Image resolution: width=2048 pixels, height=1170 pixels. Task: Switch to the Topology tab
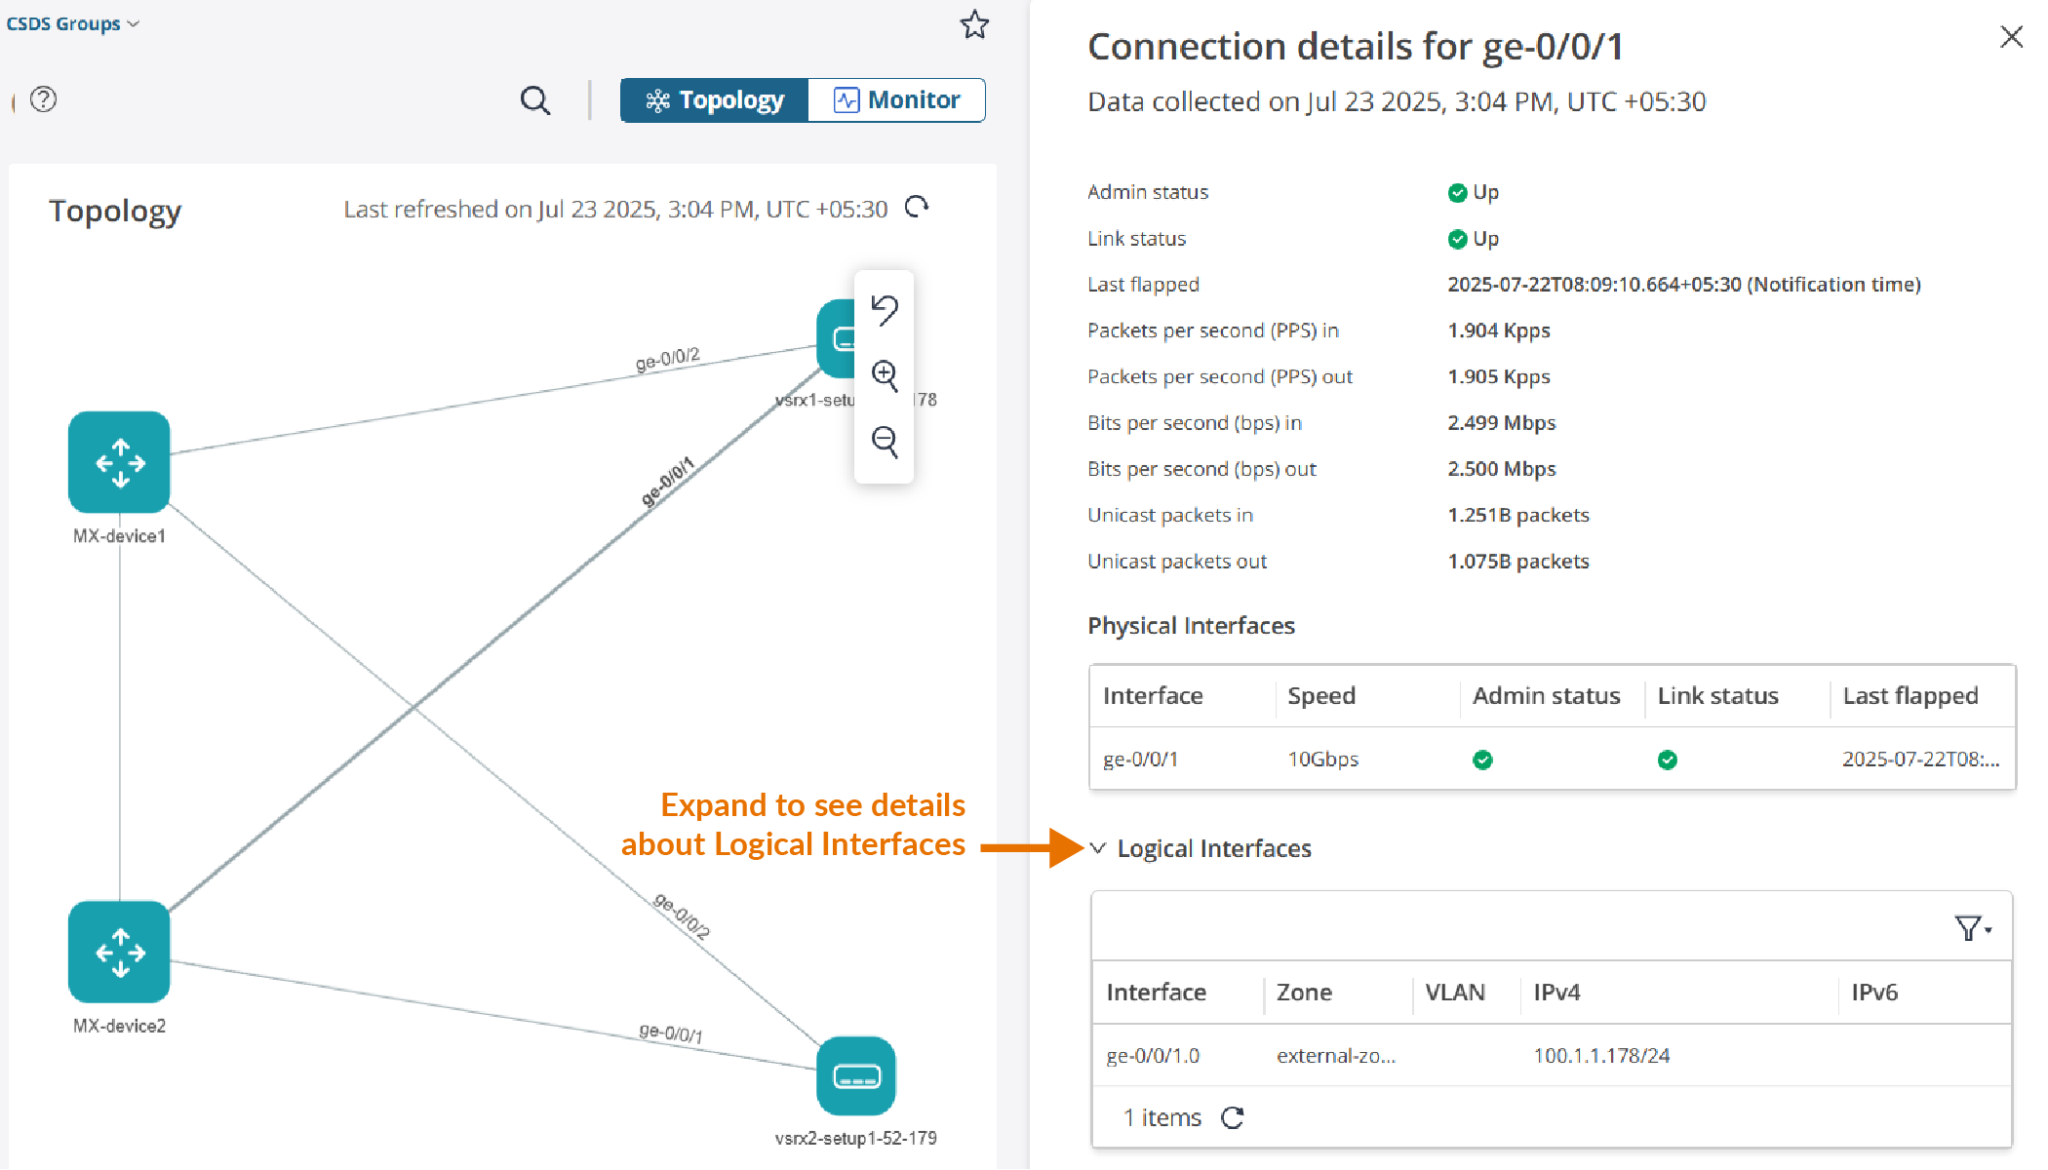click(715, 100)
